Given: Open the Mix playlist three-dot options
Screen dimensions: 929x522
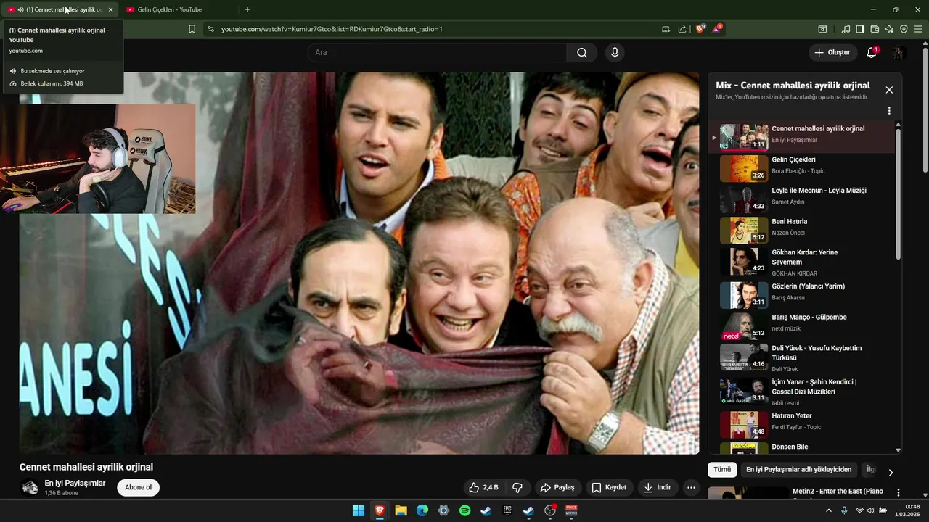Looking at the screenshot, I should [x=889, y=111].
